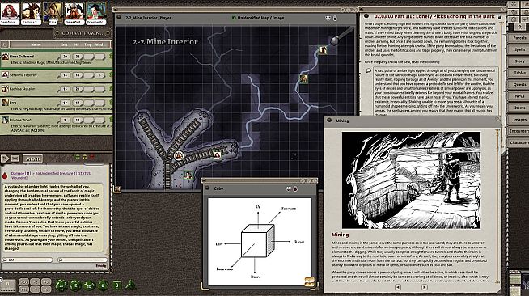Click Kachina Skytalon token in combat tracker
Image resolution: width=529 pixels, height=296 pixels.
[x=5, y=89]
